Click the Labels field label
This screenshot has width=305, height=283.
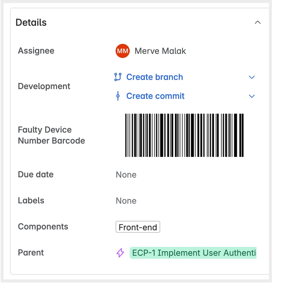[x=31, y=201]
